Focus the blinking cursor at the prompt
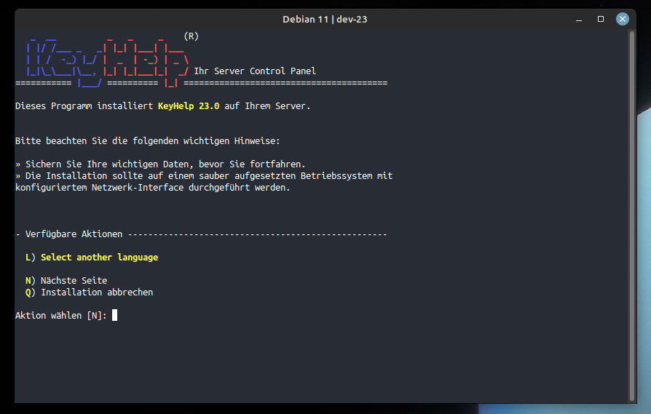The width and height of the screenshot is (651, 414). pos(115,315)
